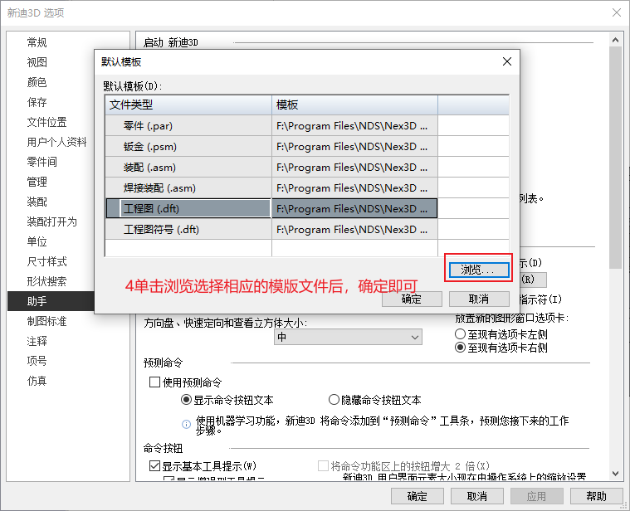Select 装配 in the options list
Image resolution: width=630 pixels, height=511 pixels.
[x=37, y=202]
